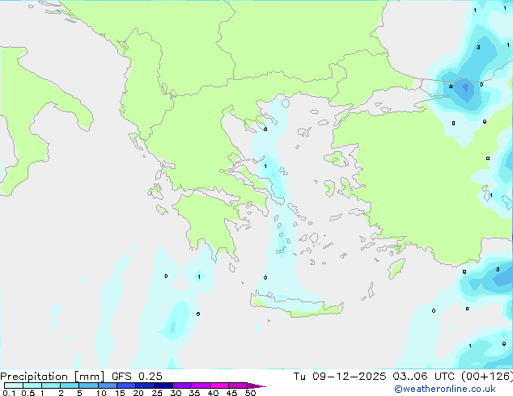The height and width of the screenshot is (396, 513).
Task: Click the '0.1' legend scale label
Action: tap(9, 393)
